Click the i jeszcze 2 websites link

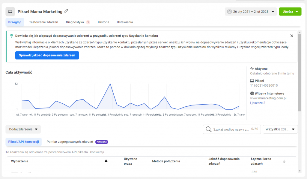pyautogui.click(x=258, y=103)
